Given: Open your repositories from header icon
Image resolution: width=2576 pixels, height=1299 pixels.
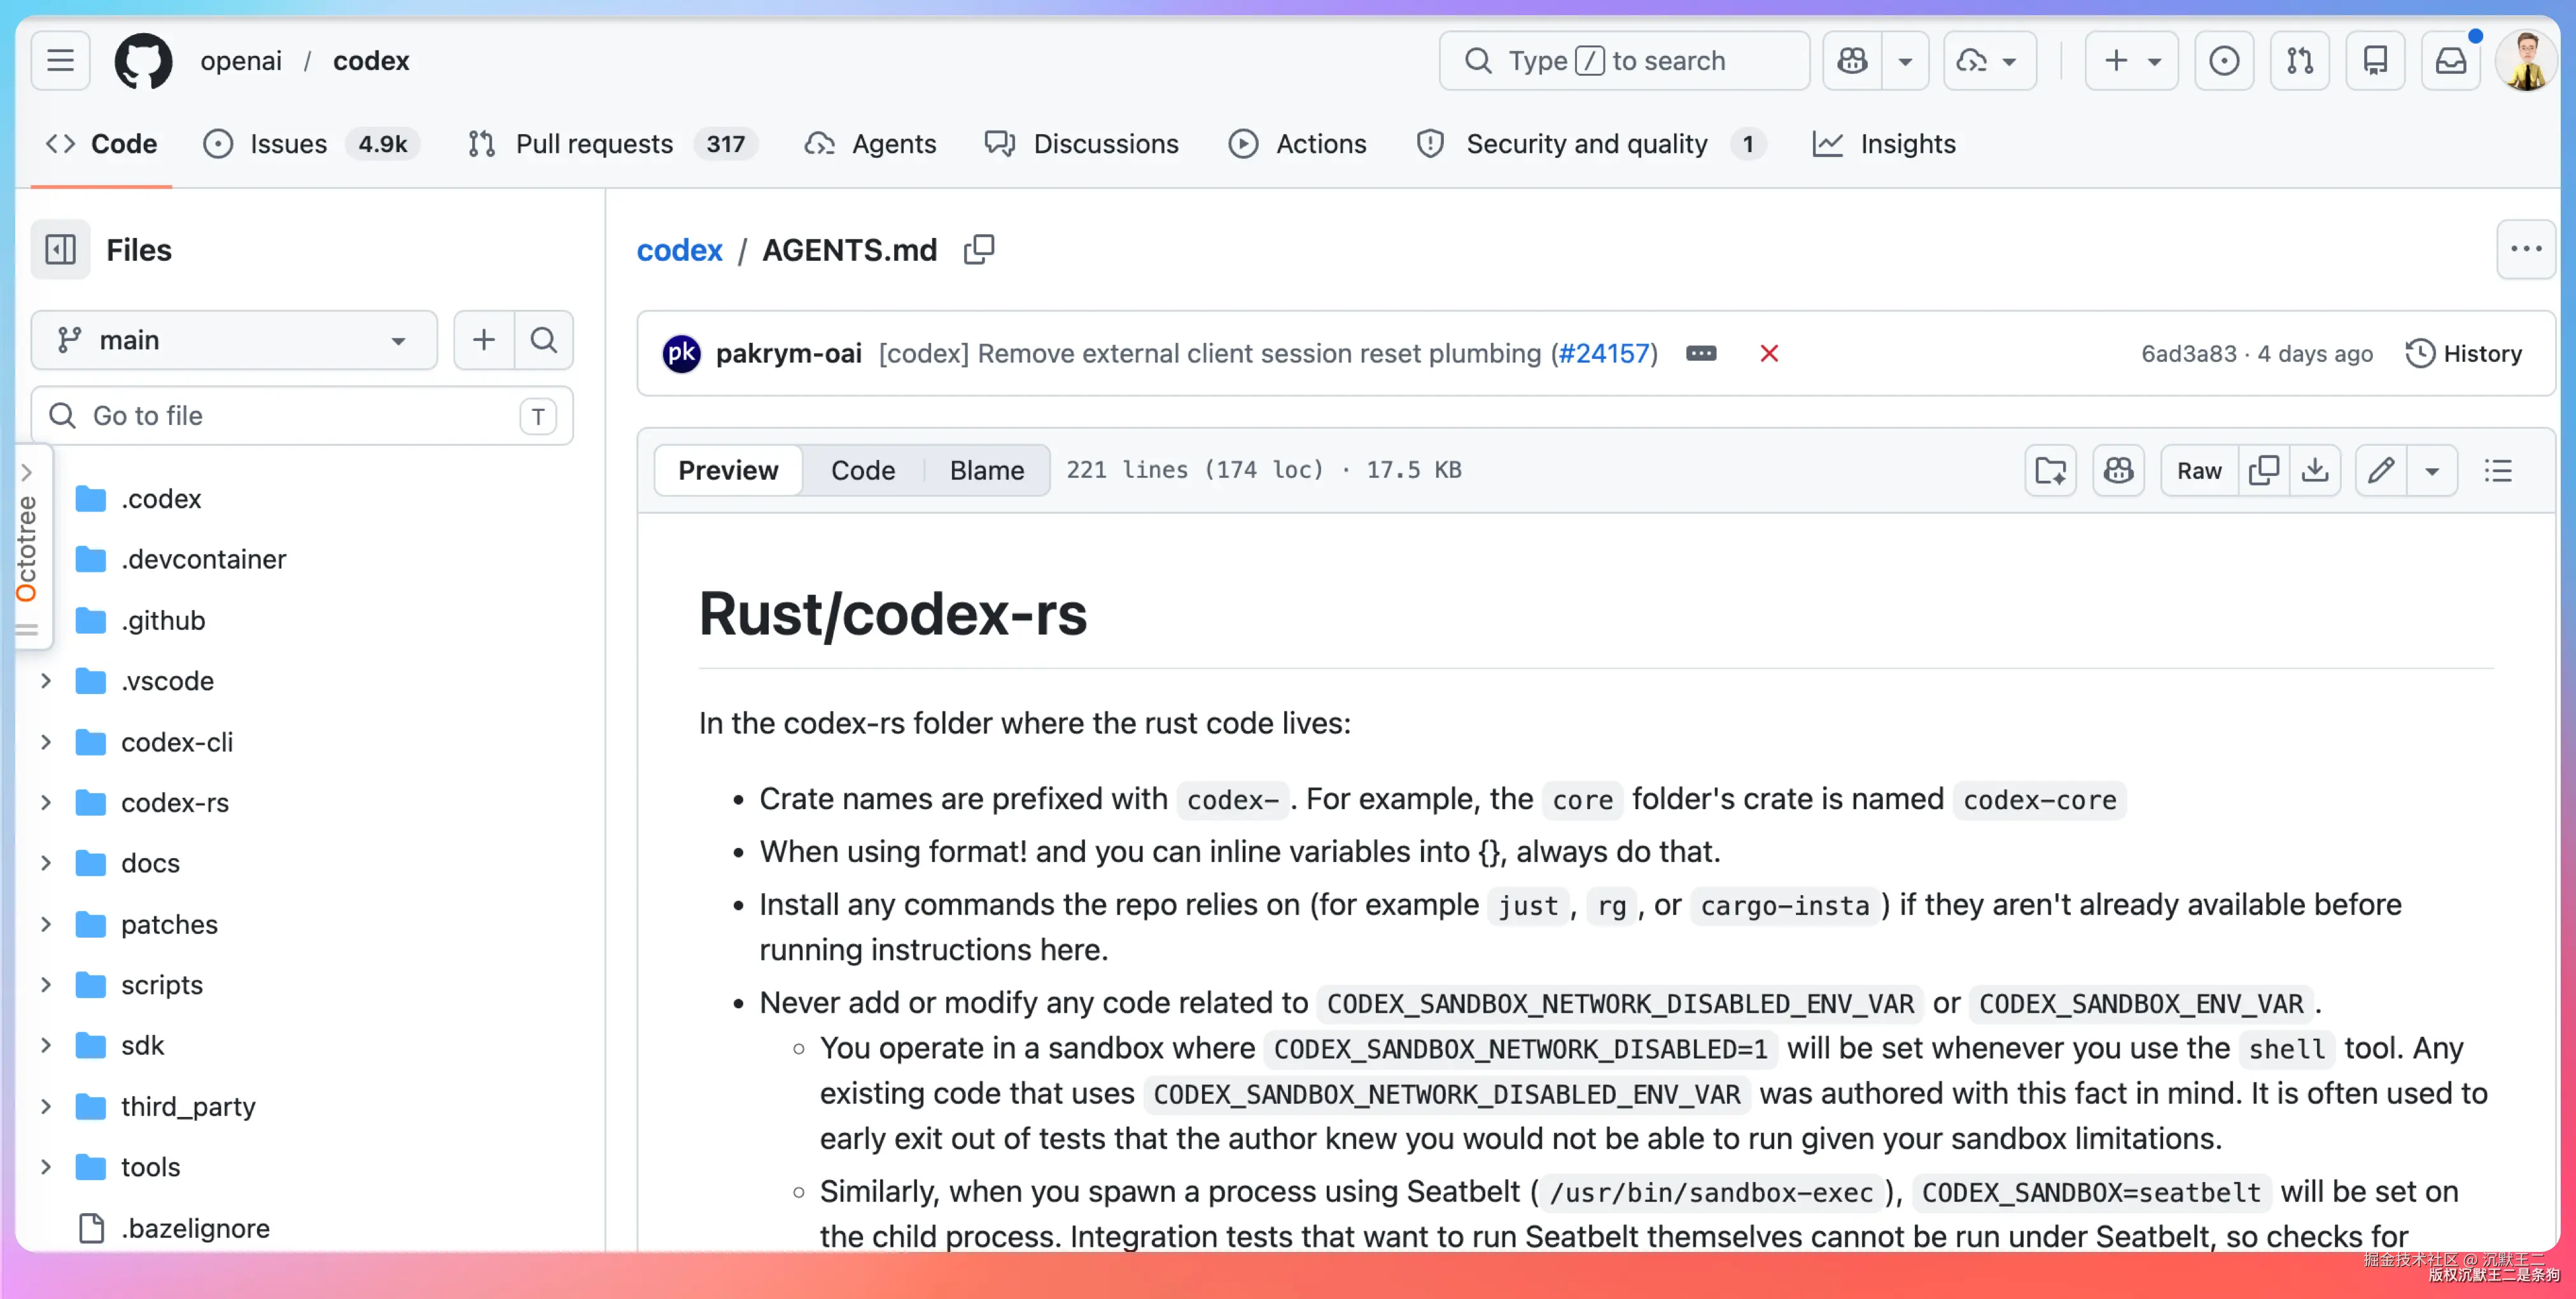Looking at the screenshot, I should (2375, 61).
